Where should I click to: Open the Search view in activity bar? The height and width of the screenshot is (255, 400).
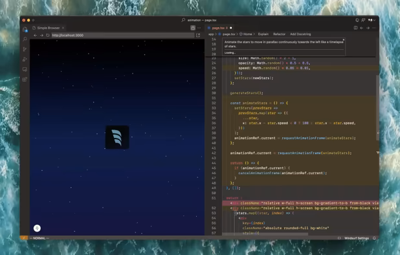pos(25,39)
